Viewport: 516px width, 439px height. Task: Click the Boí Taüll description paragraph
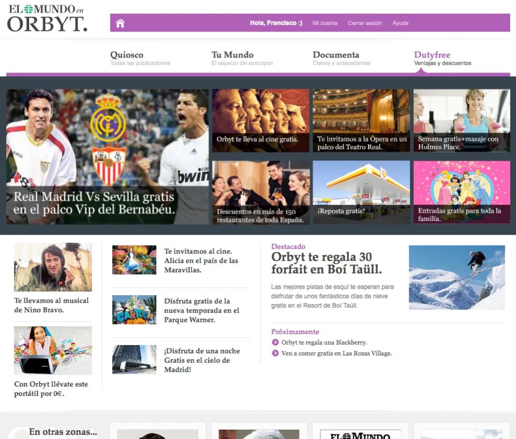click(x=332, y=296)
